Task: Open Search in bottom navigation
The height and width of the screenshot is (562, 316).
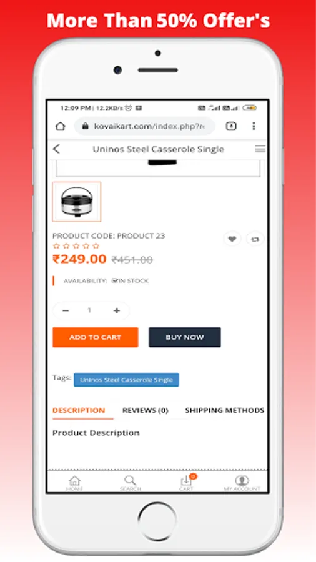Action: click(x=131, y=483)
